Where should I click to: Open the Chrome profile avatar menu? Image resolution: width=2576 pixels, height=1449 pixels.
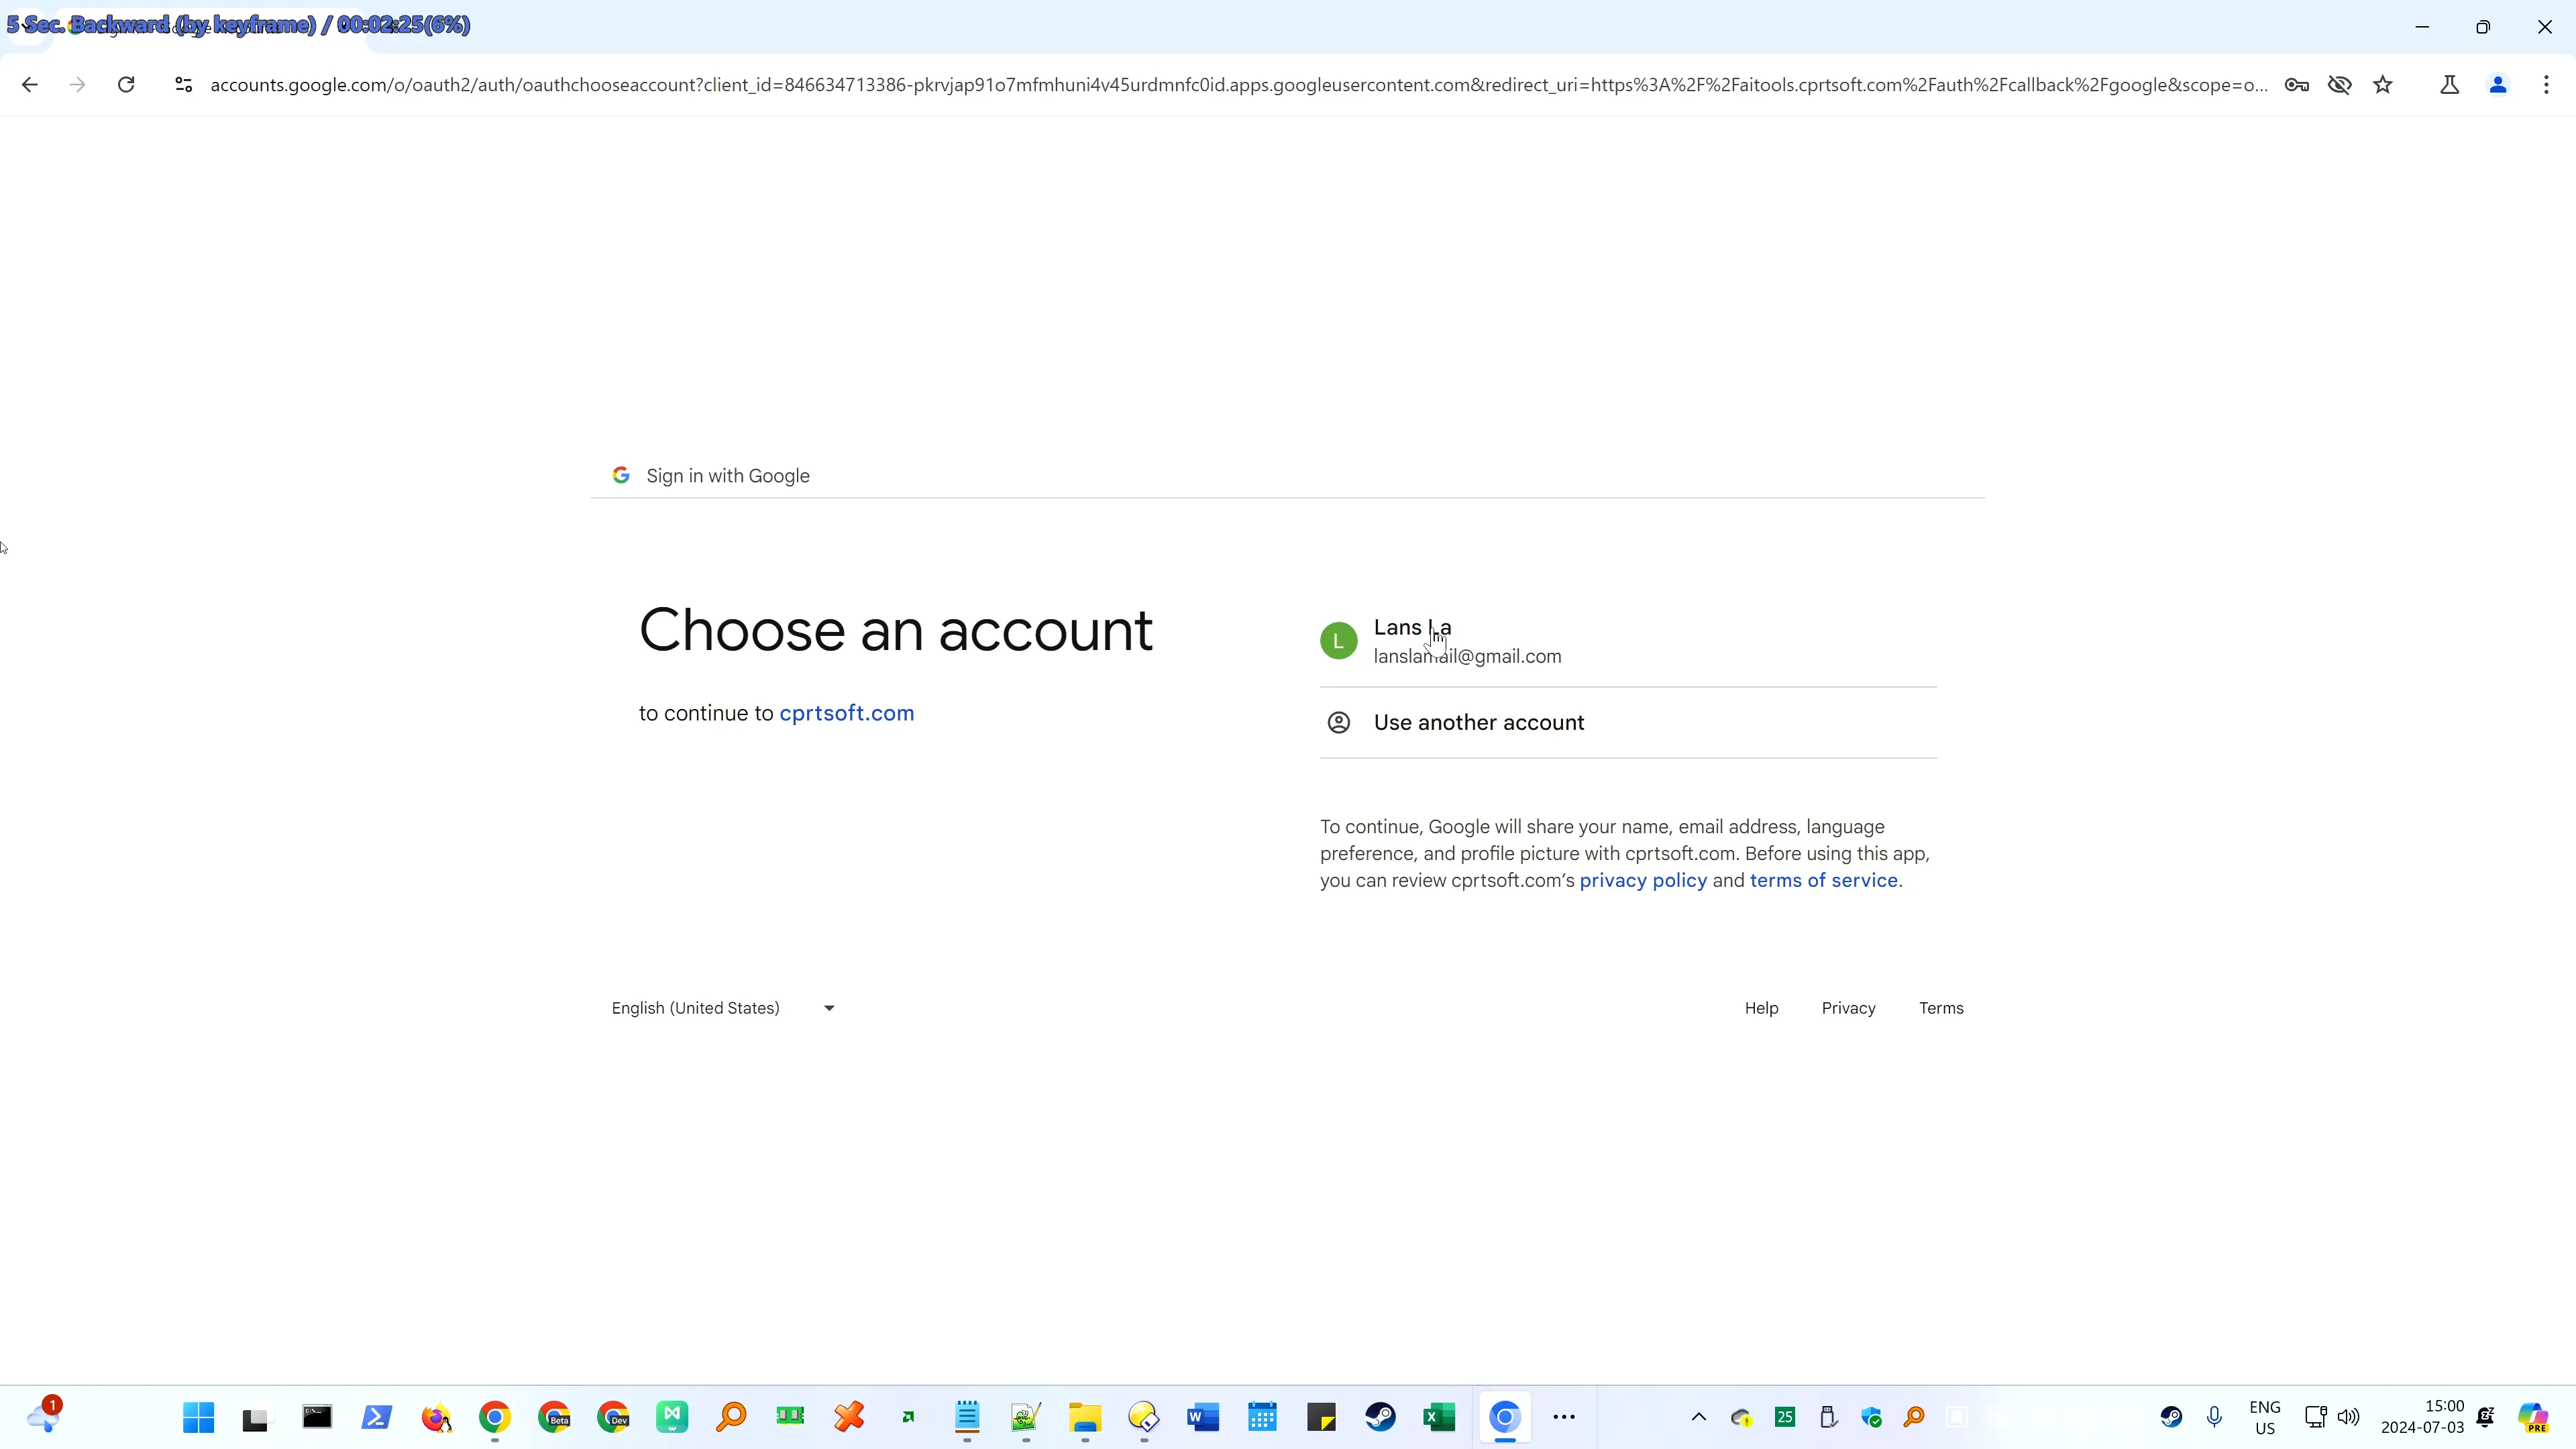[2498, 85]
